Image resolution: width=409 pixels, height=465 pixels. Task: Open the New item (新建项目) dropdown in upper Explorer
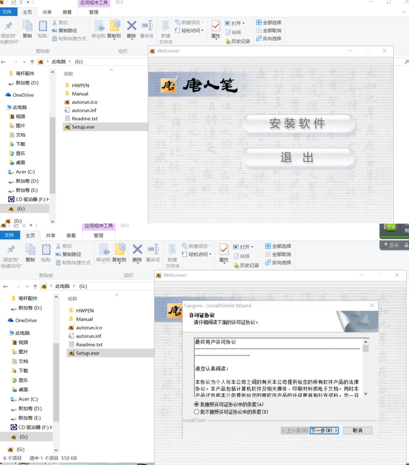pos(190,22)
